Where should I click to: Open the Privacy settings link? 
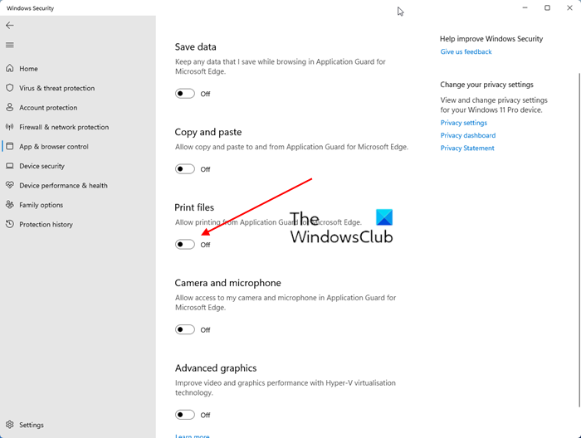click(x=463, y=123)
